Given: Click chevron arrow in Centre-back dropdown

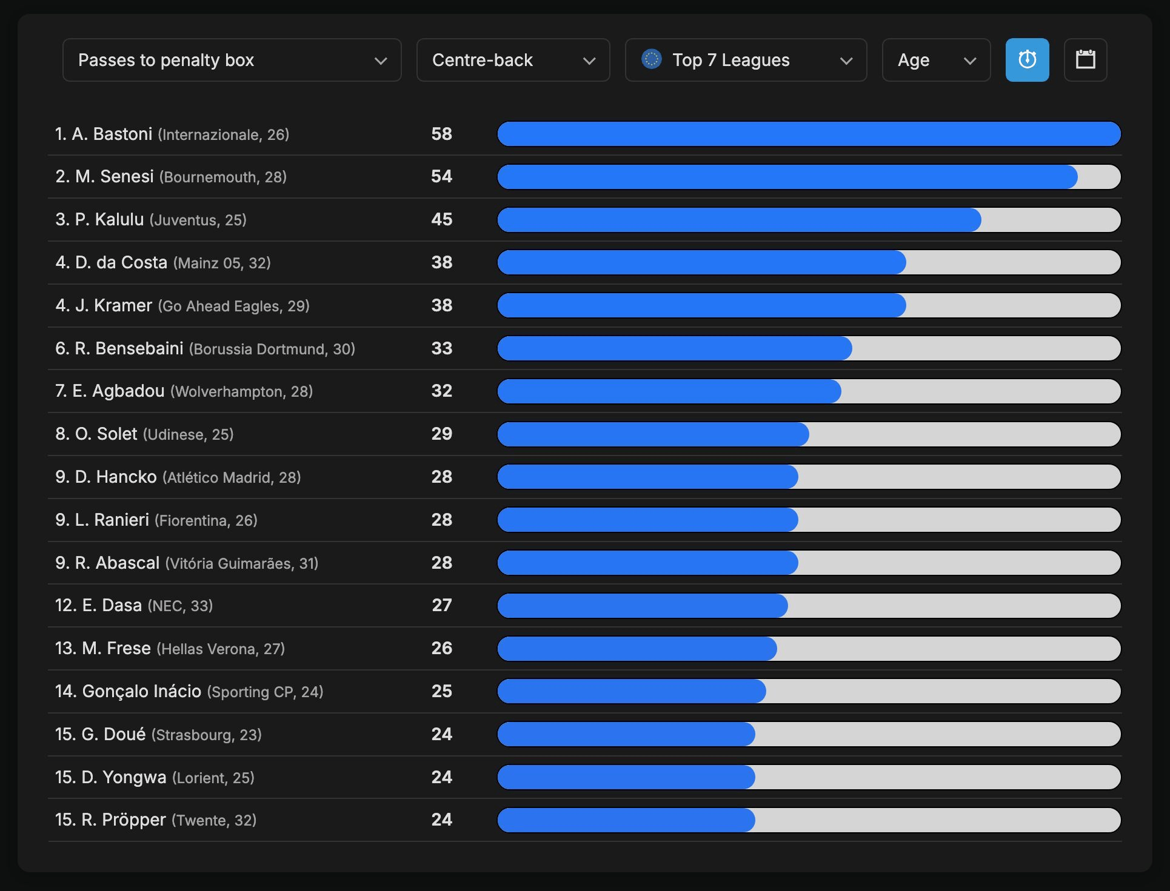Looking at the screenshot, I should pos(589,61).
